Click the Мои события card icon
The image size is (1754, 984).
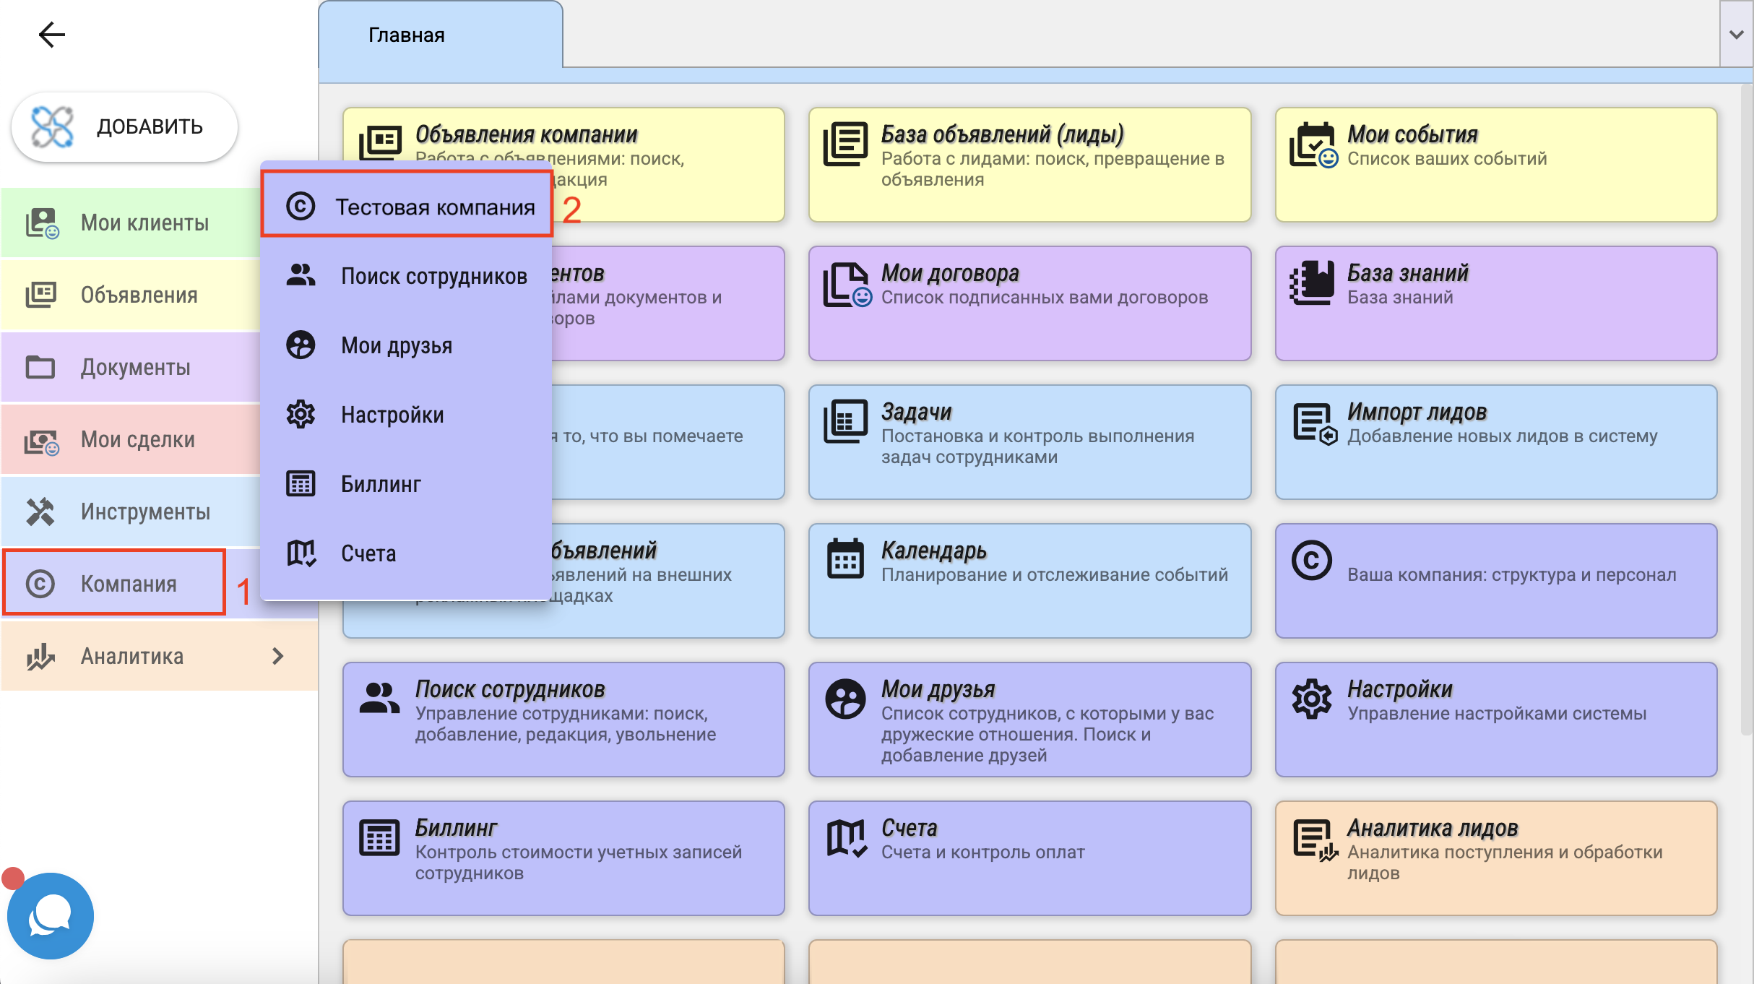click(1313, 145)
